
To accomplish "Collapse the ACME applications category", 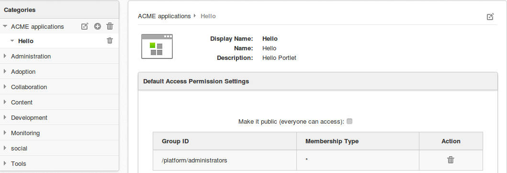I will coord(5,26).
